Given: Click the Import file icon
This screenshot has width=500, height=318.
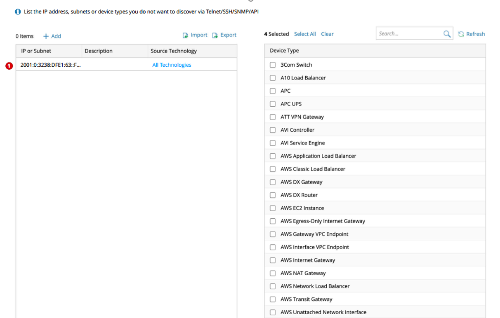Looking at the screenshot, I should click(x=186, y=35).
